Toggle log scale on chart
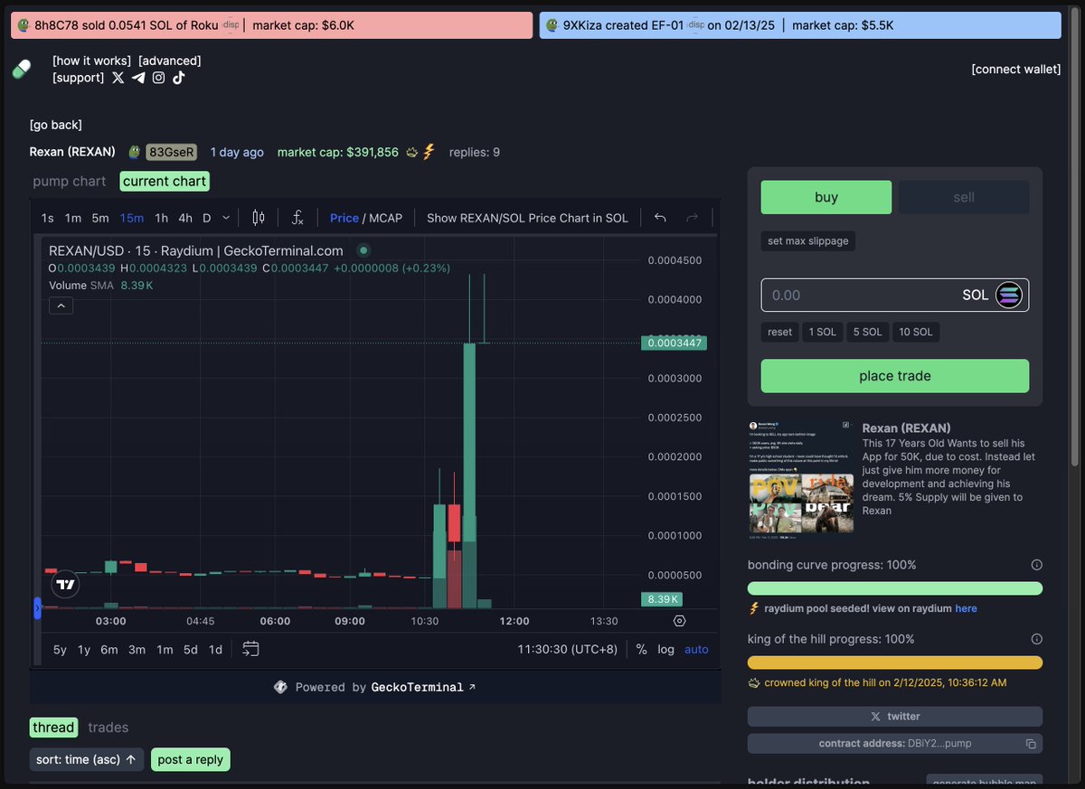Screen dimensions: 1085x789 tap(665, 649)
